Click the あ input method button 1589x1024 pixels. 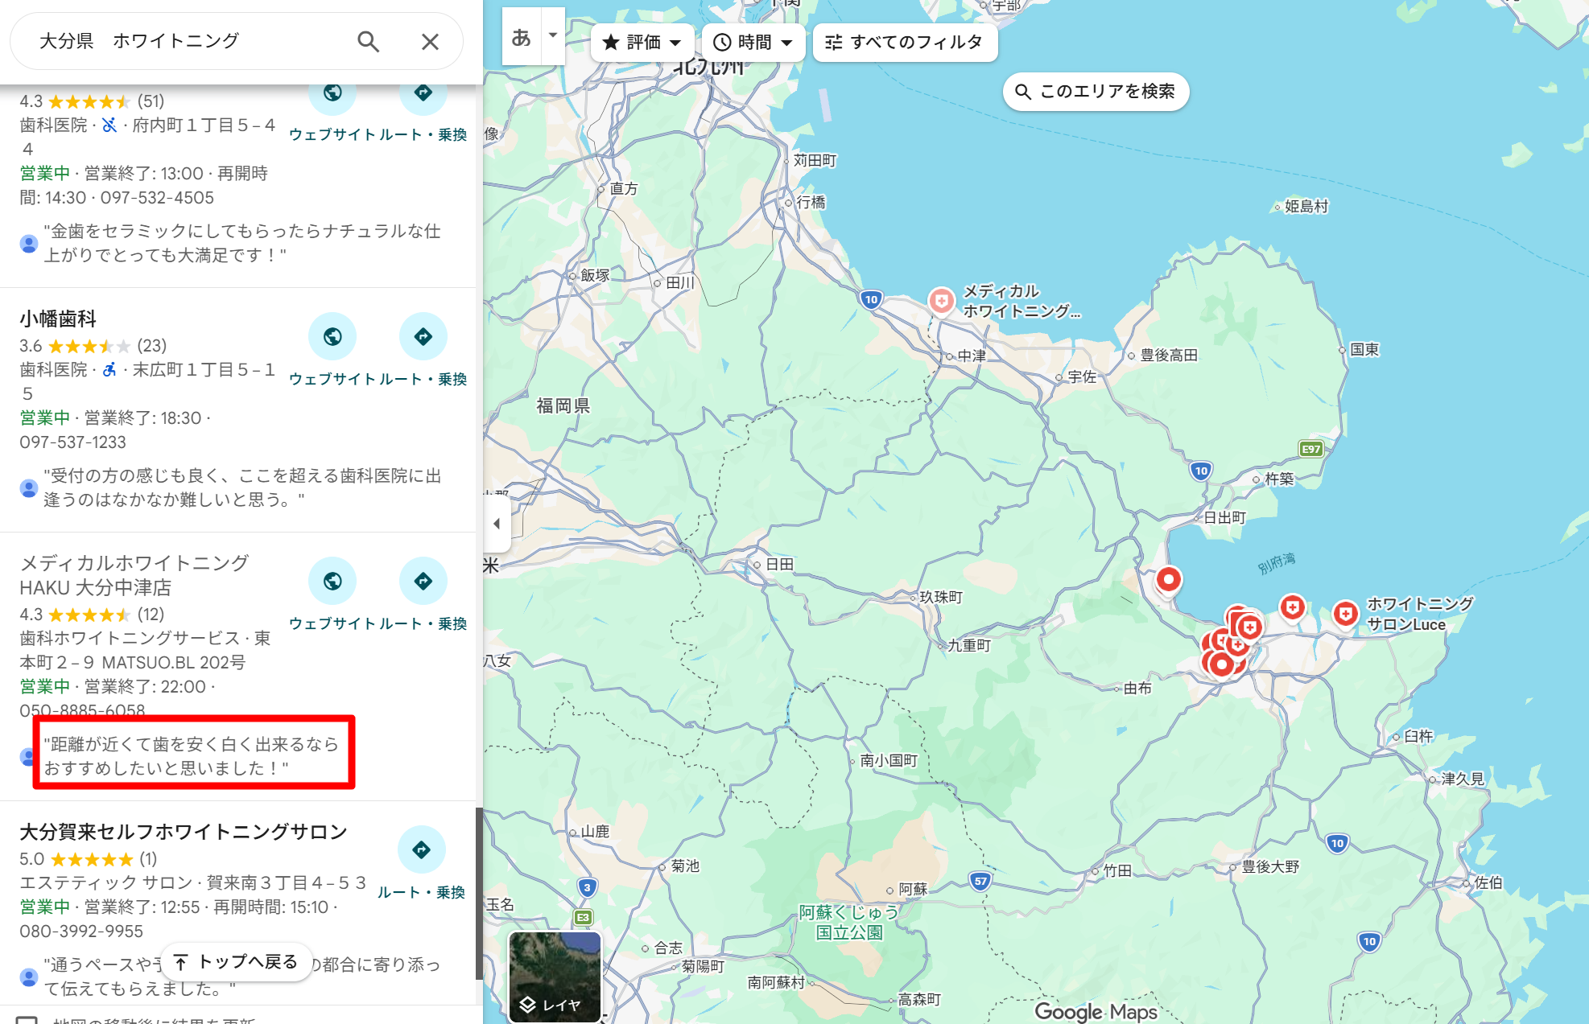(522, 37)
